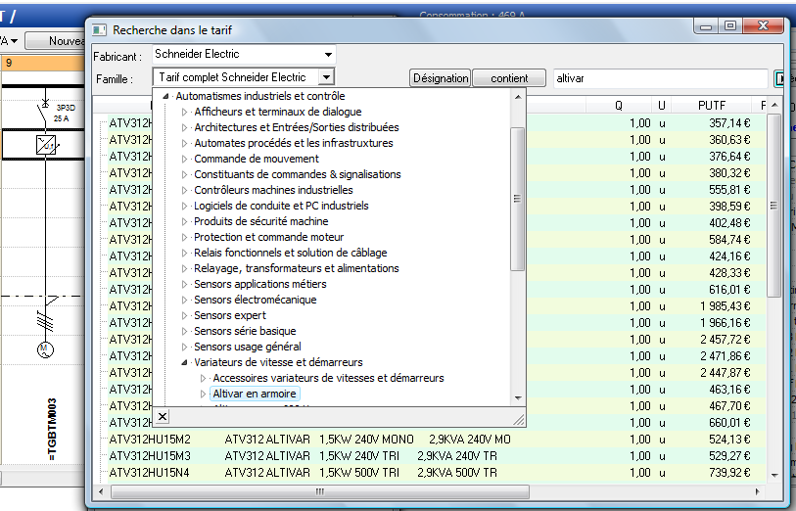Select Sensors électromécanique

(255, 300)
